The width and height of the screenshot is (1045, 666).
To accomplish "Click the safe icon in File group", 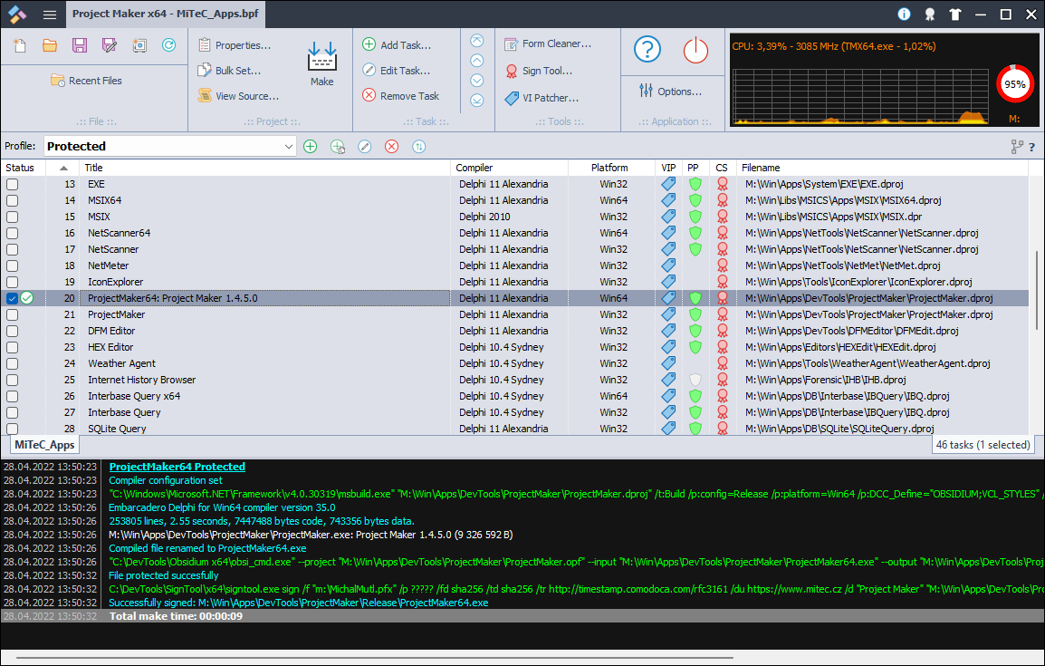I will pos(139,45).
